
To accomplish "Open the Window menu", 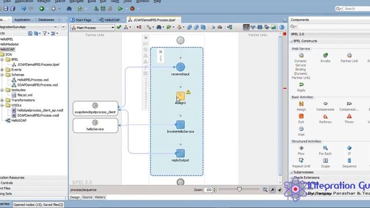I will coord(143,1).
